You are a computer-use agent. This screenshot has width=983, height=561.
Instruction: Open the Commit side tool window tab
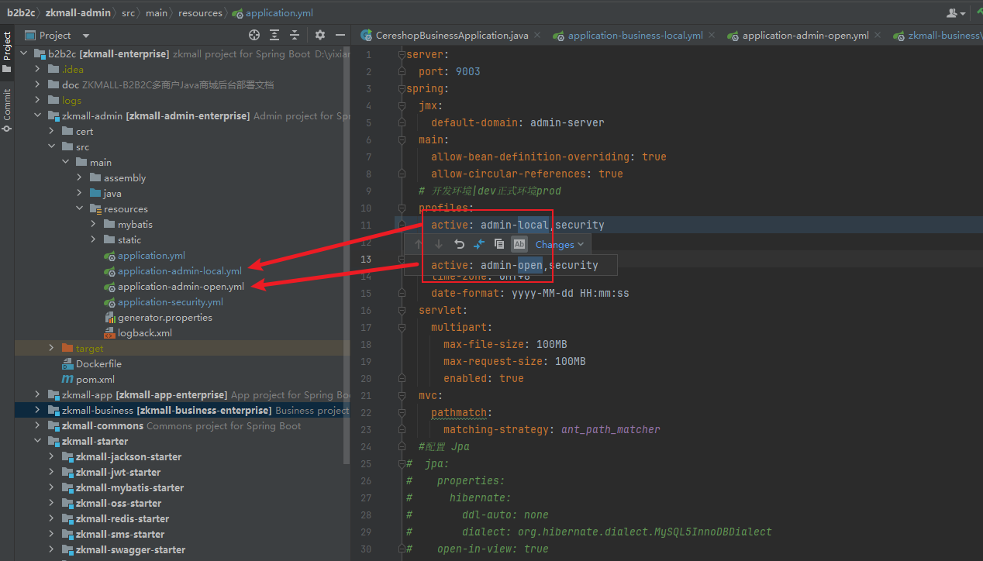click(x=7, y=108)
